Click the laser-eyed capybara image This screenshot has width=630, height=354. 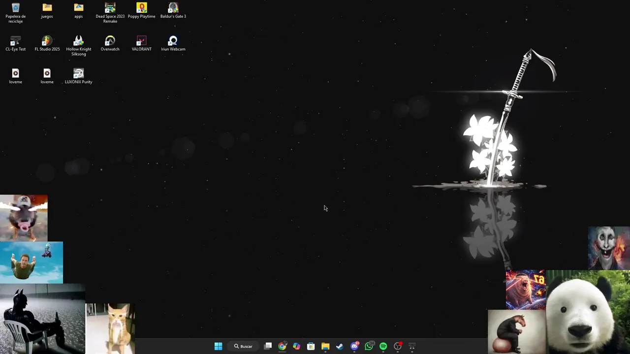pos(526,290)
